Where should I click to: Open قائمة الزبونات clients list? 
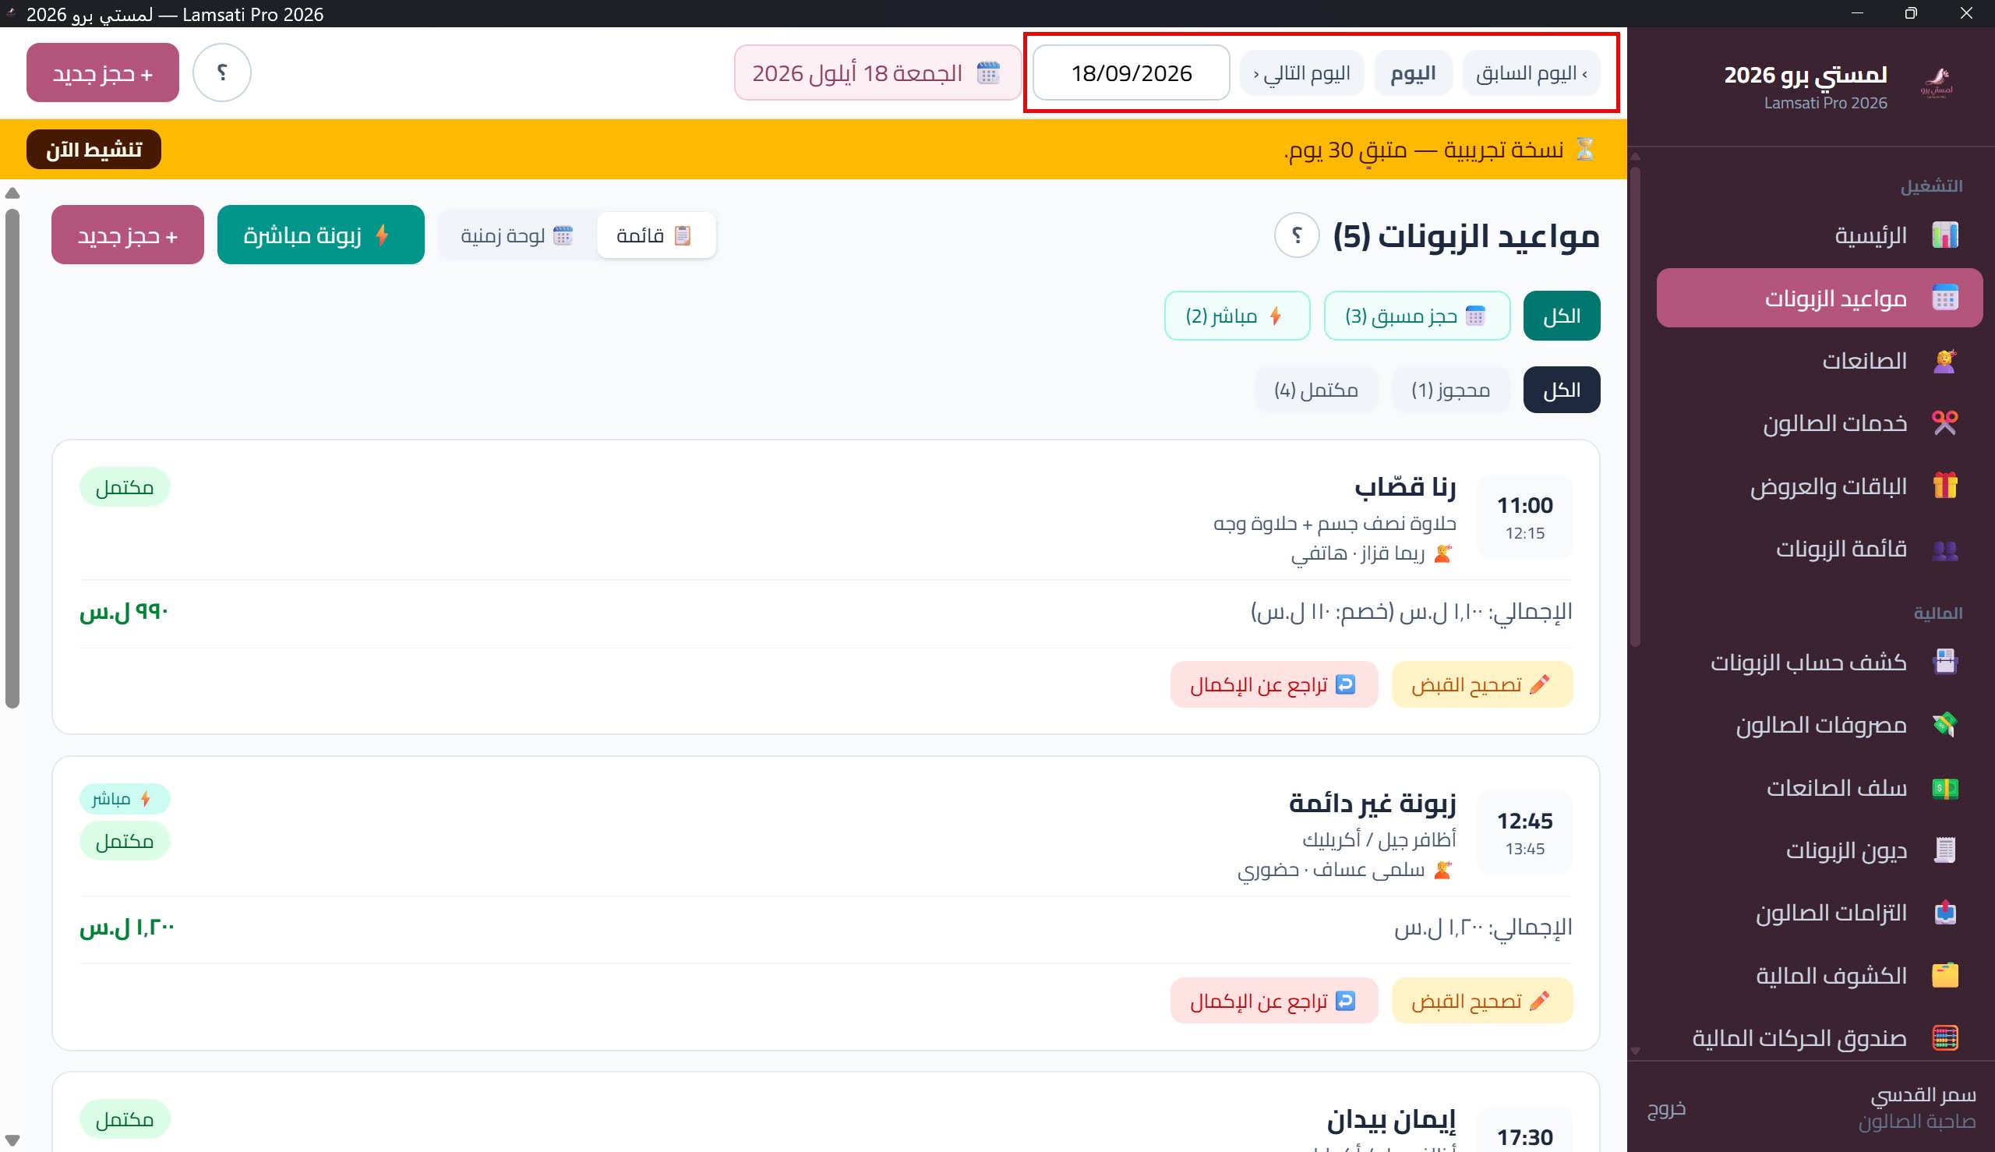[1820, 549]
